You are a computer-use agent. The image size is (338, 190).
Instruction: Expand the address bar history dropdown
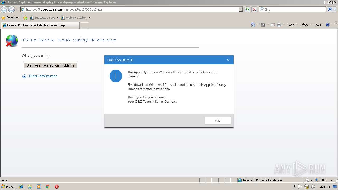(241, 9)
